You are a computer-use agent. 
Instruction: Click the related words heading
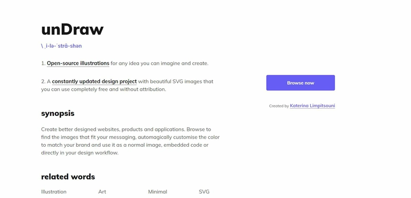click(68, 176)
